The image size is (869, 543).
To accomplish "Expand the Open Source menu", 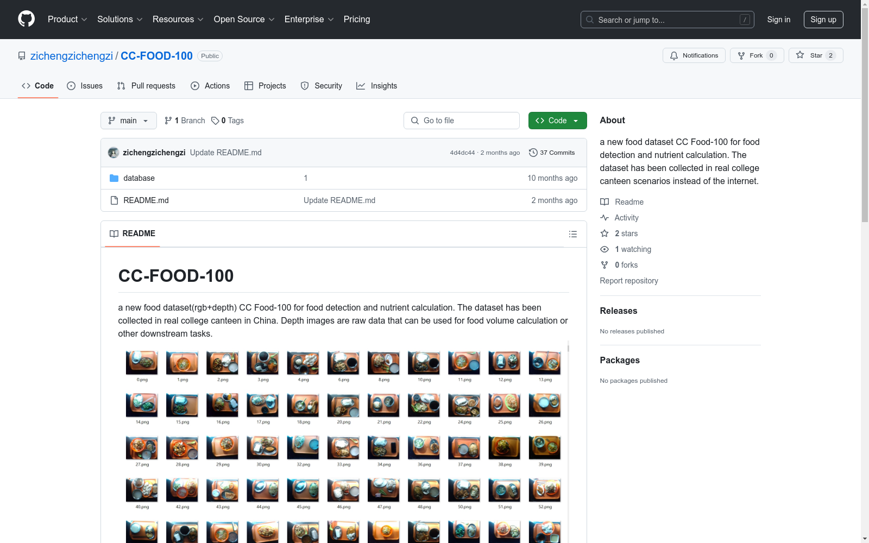I will [244, 20].
